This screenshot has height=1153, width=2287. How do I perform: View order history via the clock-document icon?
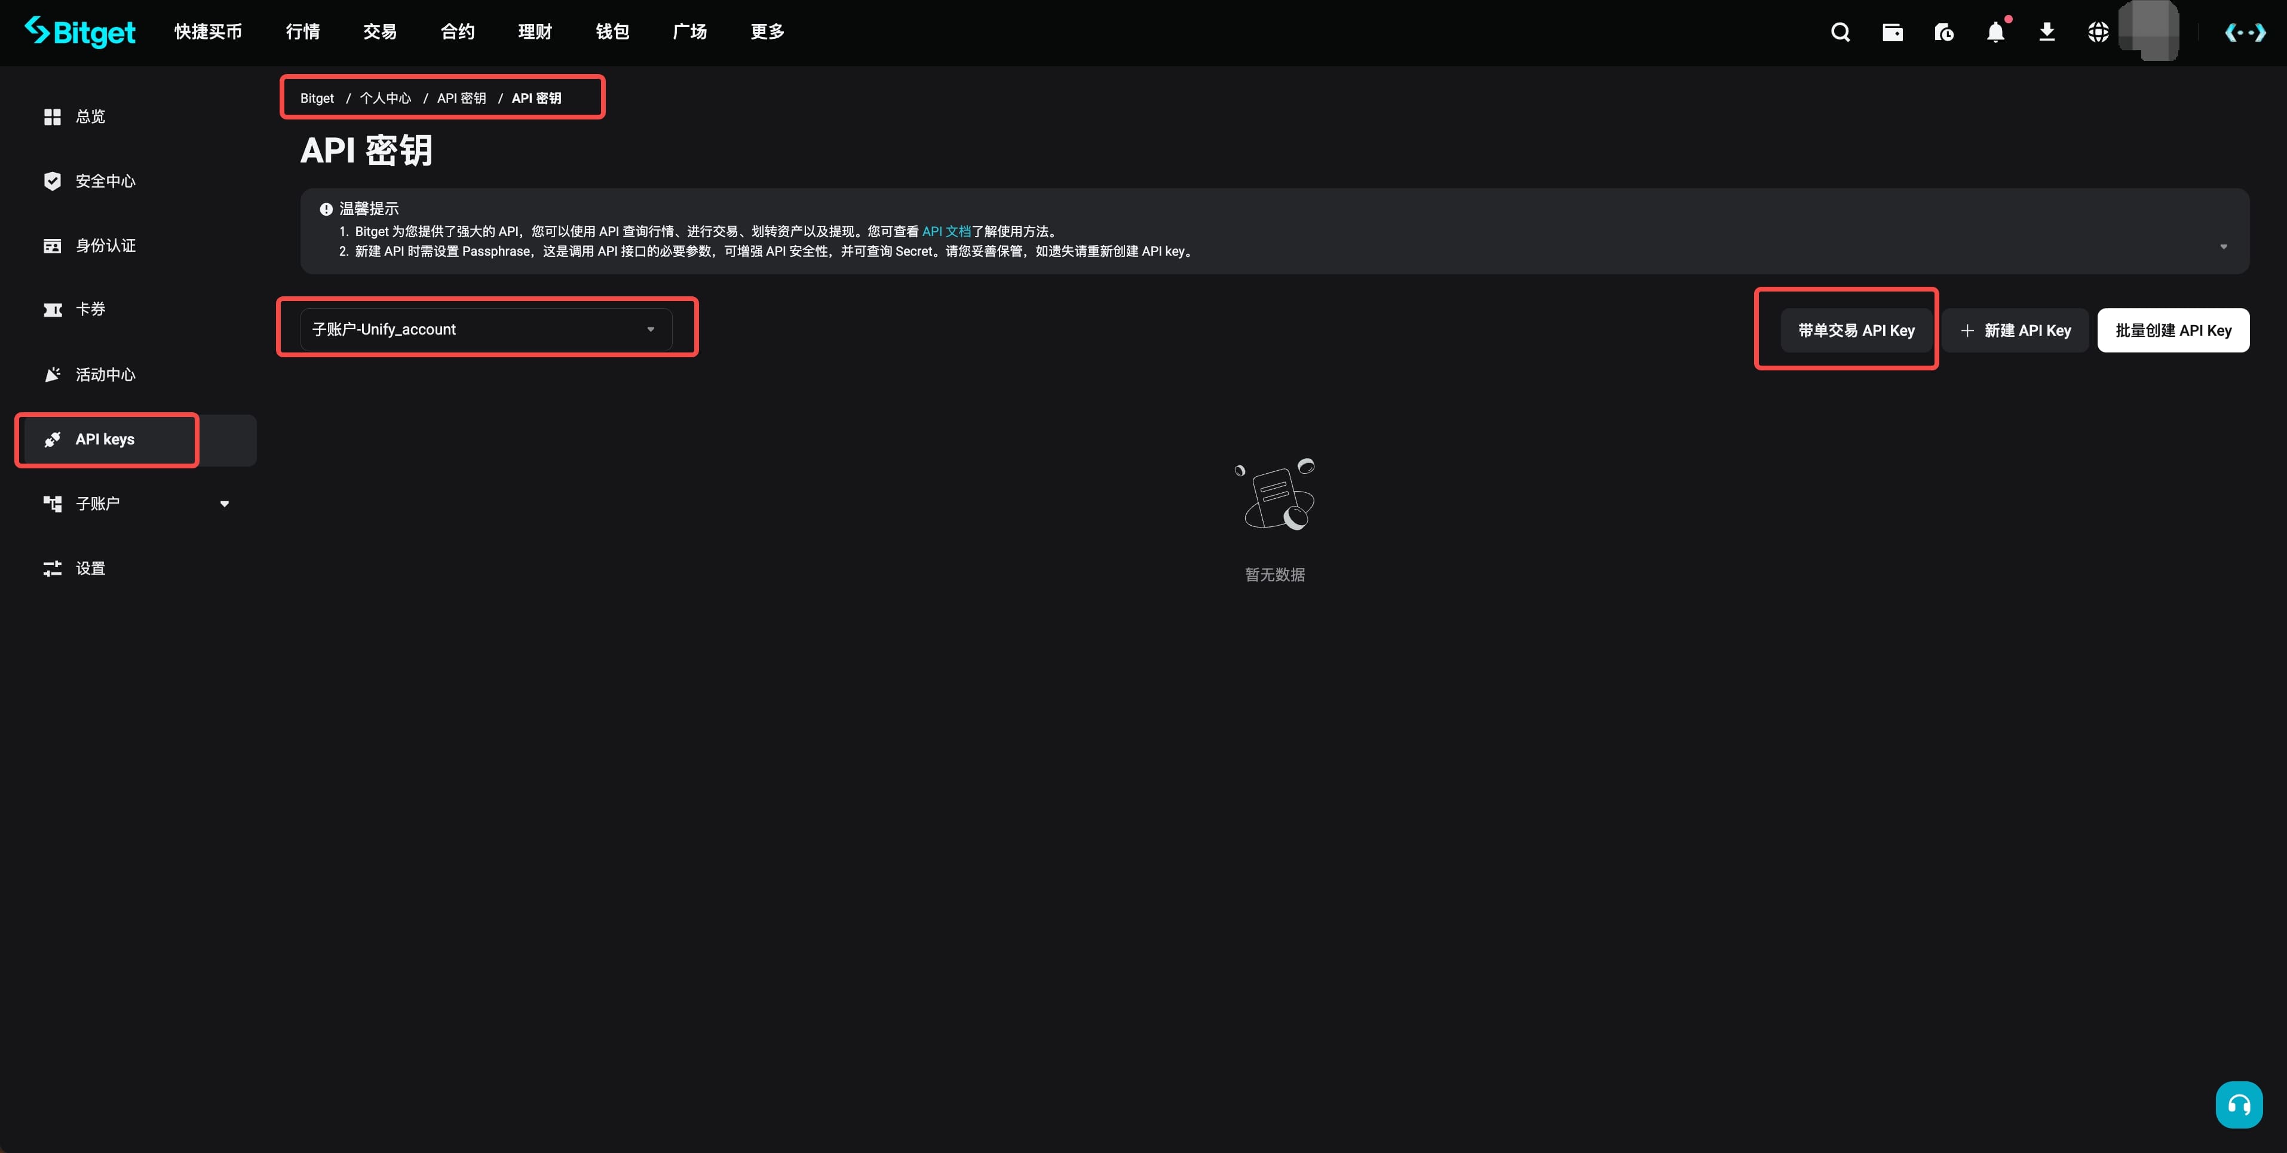pos(1943,32)
